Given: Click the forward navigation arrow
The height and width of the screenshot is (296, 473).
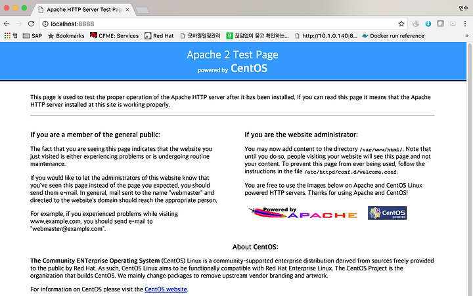Looking at the screenshot, I should point(18,24).
